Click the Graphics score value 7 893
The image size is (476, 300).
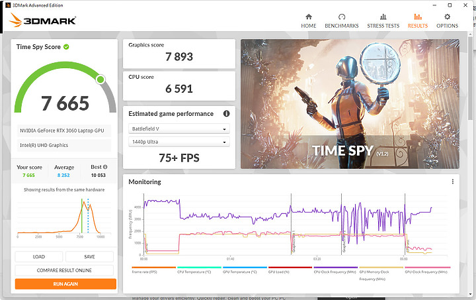pos(178,56)
